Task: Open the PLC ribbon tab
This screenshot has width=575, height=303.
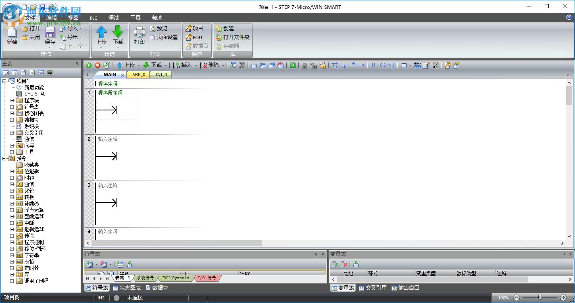Action: 94,18
